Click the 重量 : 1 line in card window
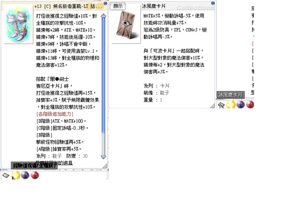286x211 pixels. point(153,100)
